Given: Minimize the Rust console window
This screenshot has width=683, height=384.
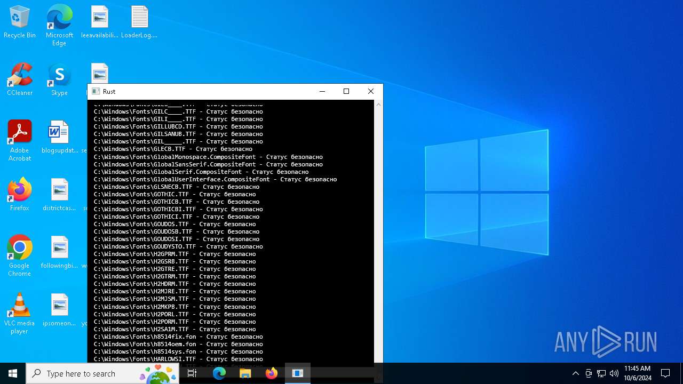Looking at the screenshot, I should pos(322,91).
